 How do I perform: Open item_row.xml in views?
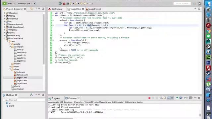pyautogui.click(x=22, y=75)
